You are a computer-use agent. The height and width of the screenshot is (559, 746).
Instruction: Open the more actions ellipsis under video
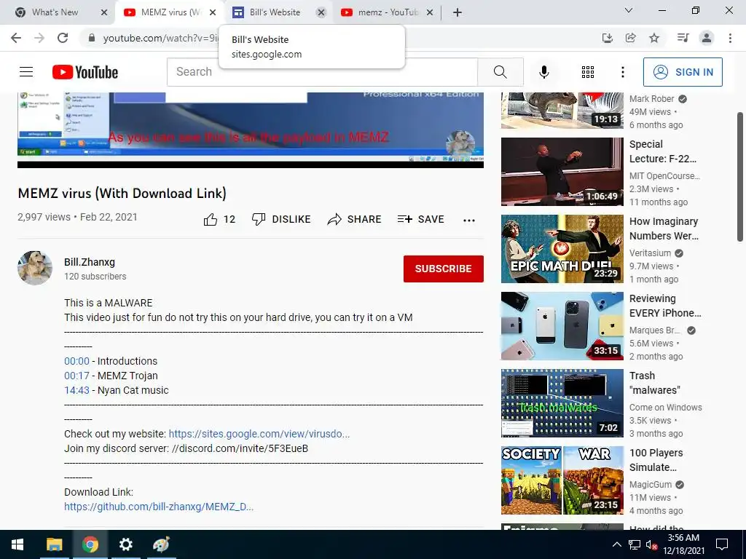[x=468, y=220]
